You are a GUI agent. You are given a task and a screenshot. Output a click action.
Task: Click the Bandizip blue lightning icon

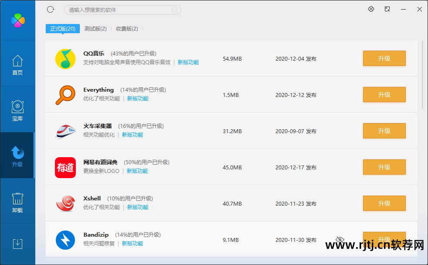pos(65,240)
